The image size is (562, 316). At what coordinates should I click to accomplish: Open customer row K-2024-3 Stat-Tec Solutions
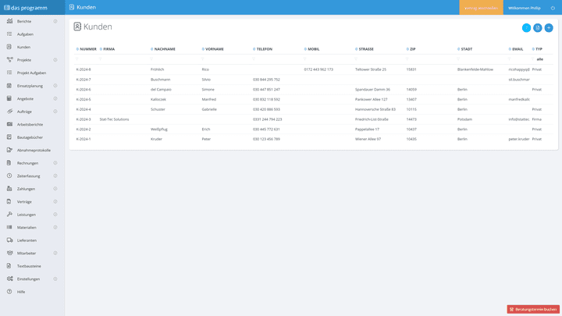[x=114, y=119]
